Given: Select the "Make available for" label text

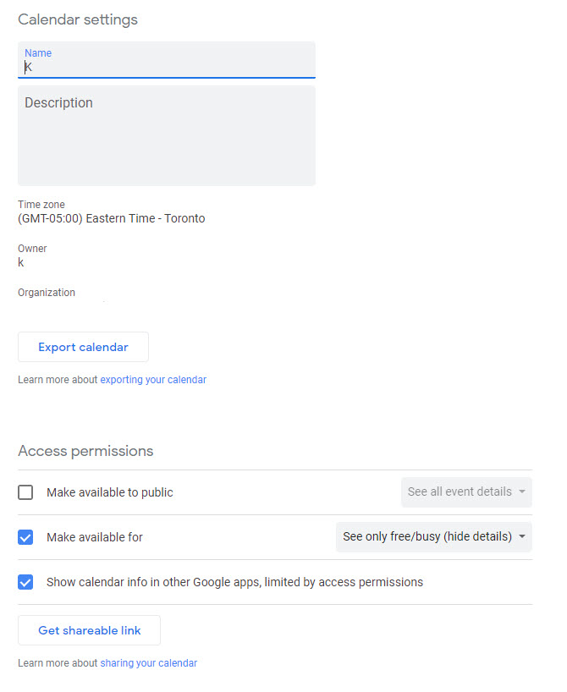Looking at the screenshot, I should pyautogui.click(x=94, y=536).
